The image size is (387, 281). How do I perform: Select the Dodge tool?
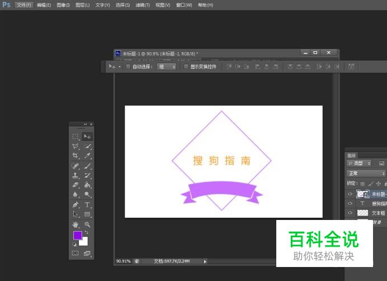(x=87, y=194)
